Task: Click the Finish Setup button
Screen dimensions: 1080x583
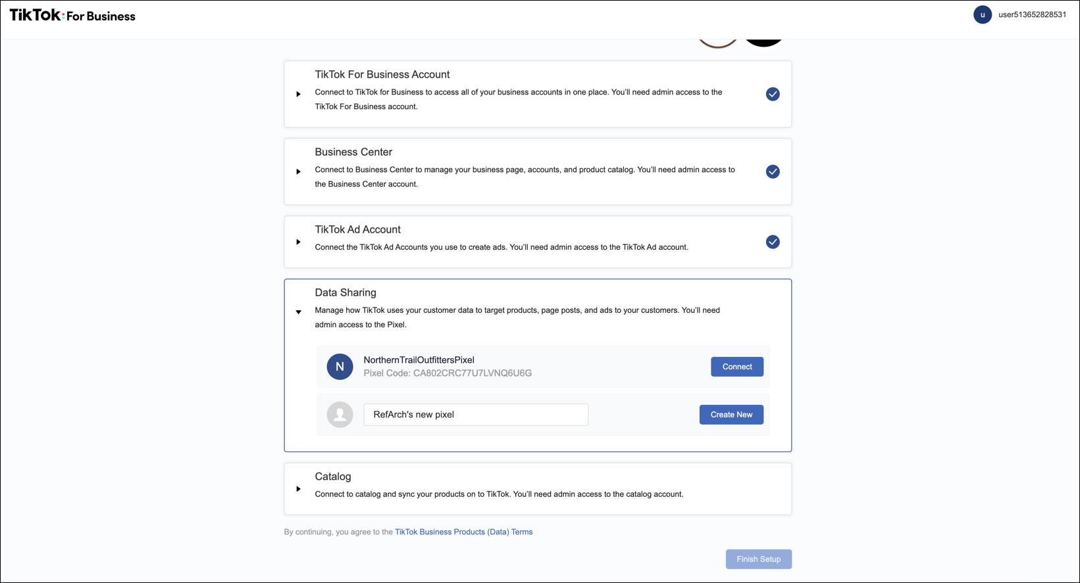Action: pyautogui.click(x=758, y=559)
